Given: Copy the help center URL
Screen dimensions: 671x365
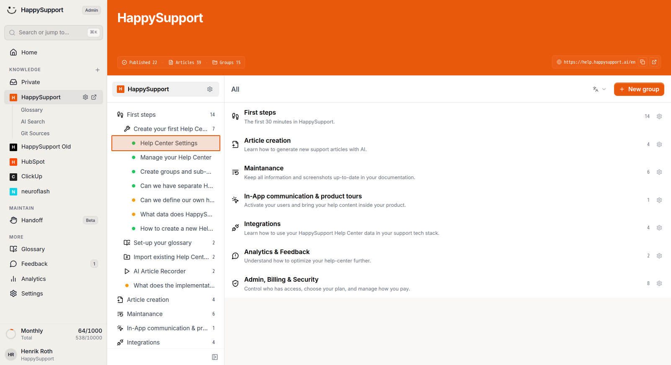Looking at the screenshot, I should coord(643,62).
